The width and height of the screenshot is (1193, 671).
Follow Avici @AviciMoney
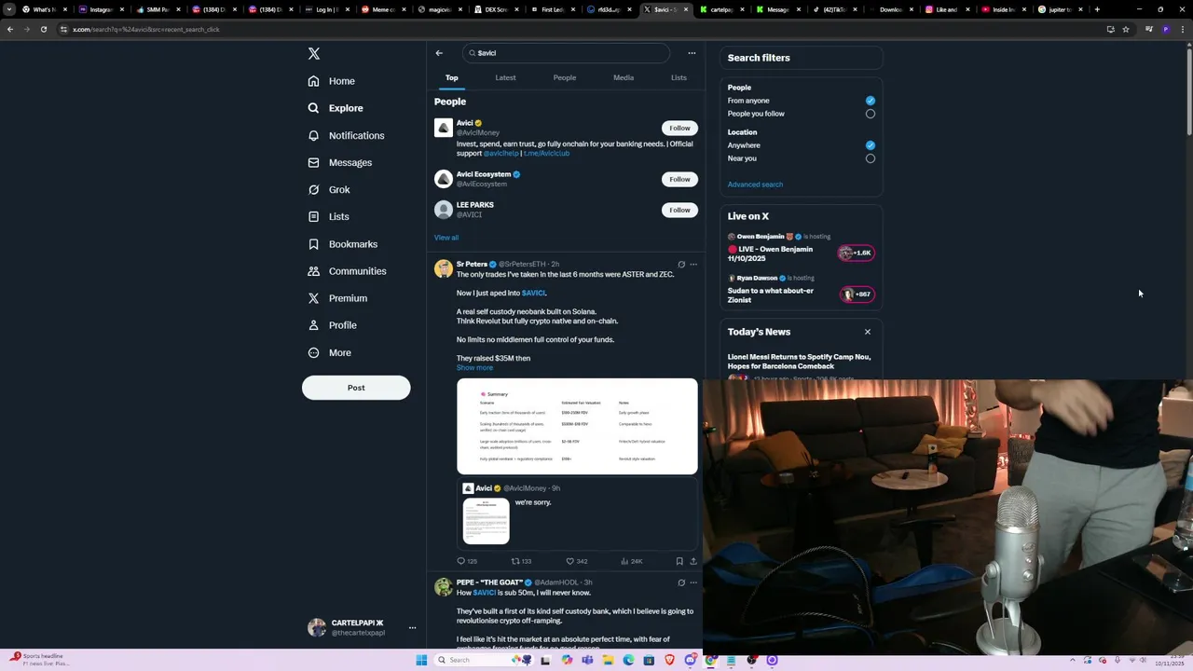click(x=679, y=128)
